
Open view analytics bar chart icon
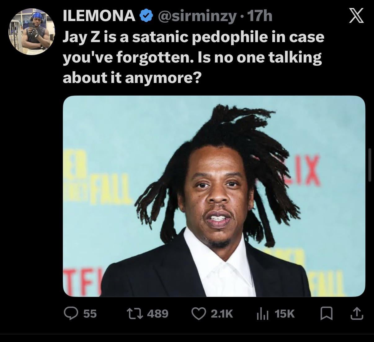[263, 314]
